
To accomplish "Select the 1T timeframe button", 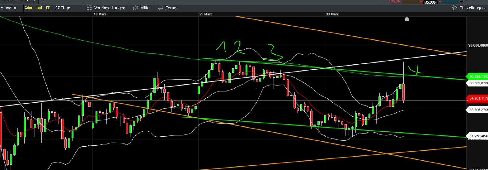I will tap(47, 8).
